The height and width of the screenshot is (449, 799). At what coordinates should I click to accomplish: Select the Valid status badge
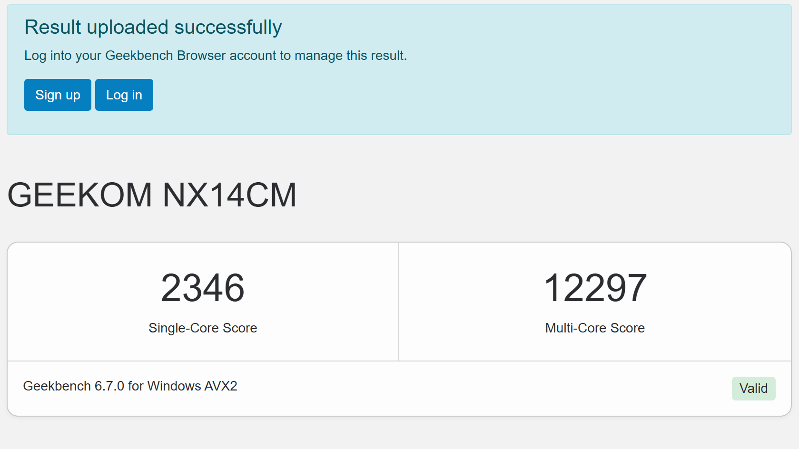pyautogui.click(x=753, y=389)
